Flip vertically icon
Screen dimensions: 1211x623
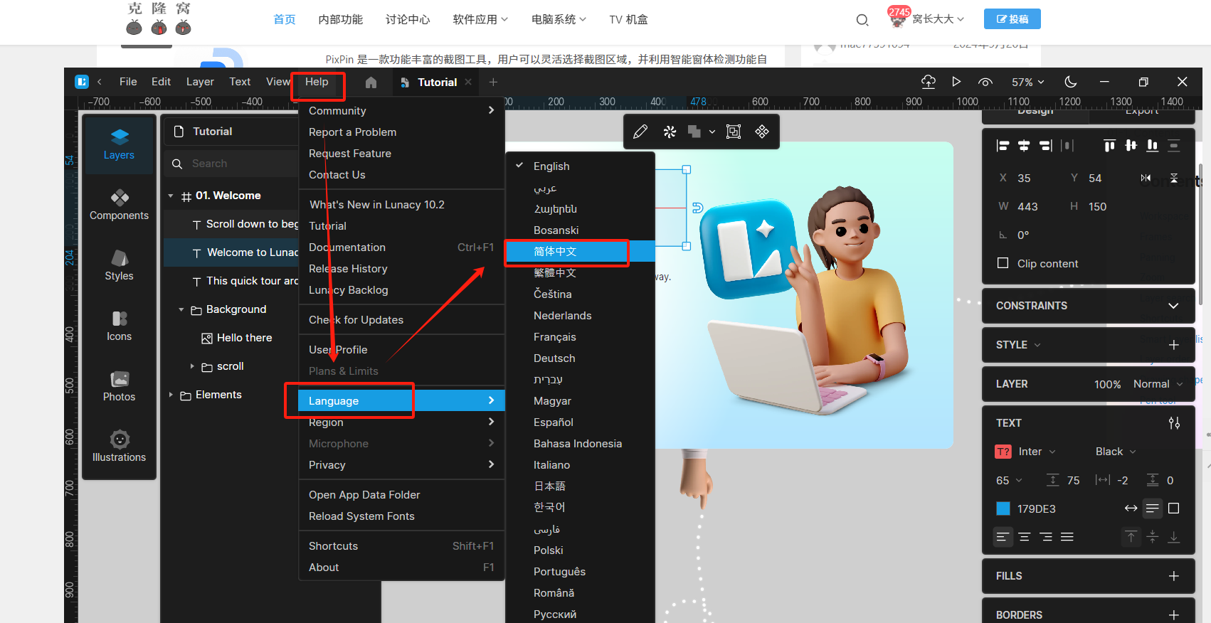(1174, 178)
